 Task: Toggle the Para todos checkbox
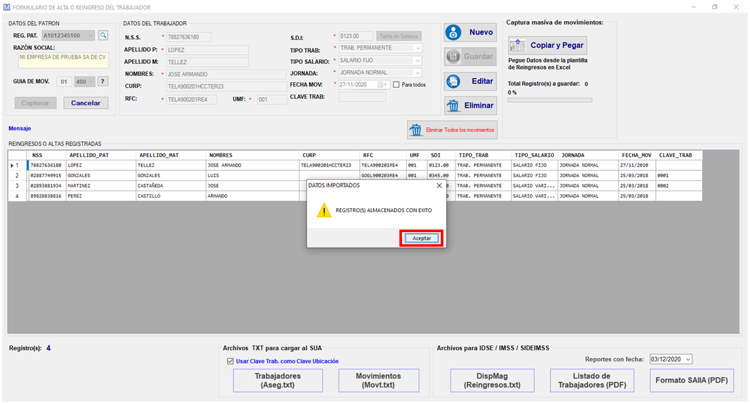point(396,84)
